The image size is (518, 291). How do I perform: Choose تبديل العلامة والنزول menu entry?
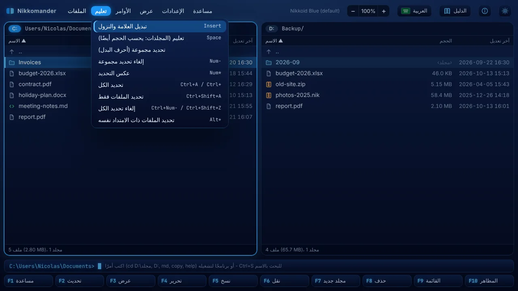[x=160, y=26]
